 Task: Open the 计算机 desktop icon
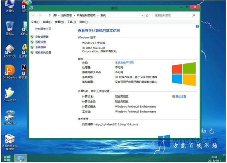pos(10,6)
